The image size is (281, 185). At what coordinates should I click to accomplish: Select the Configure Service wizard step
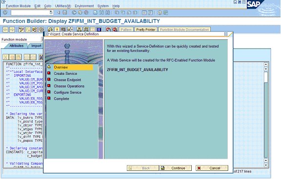[x=67, y=92]
